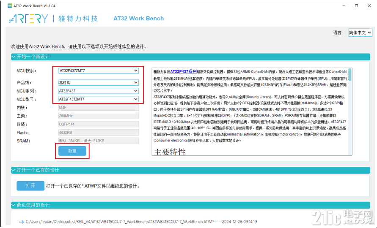This screenshot has width=377, height=228.
Task: Open the MCU型号 dropdown
Action: 98,99
